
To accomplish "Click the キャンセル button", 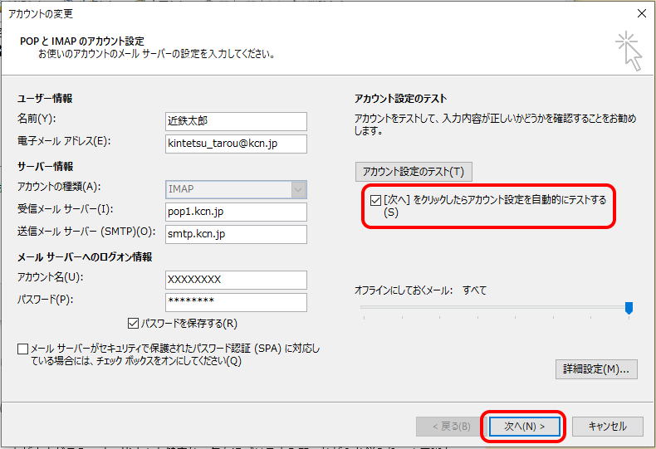I will [x=608, y=427].
